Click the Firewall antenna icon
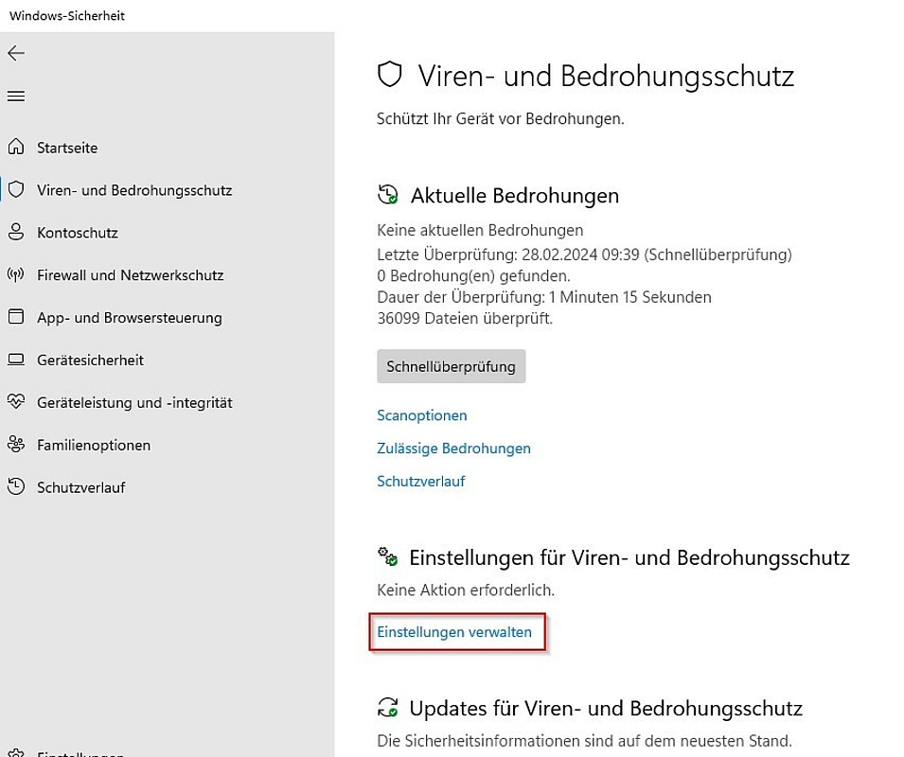Image resolution: width=904 pixels, height=757 pixels. (16, 274)
